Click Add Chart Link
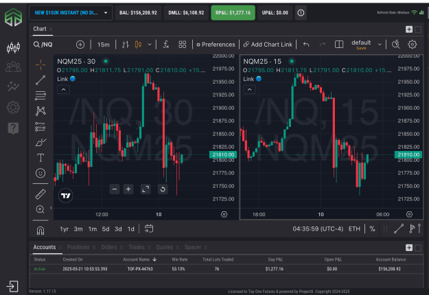Viewport: 429px width, 295px height. [268, 45]
